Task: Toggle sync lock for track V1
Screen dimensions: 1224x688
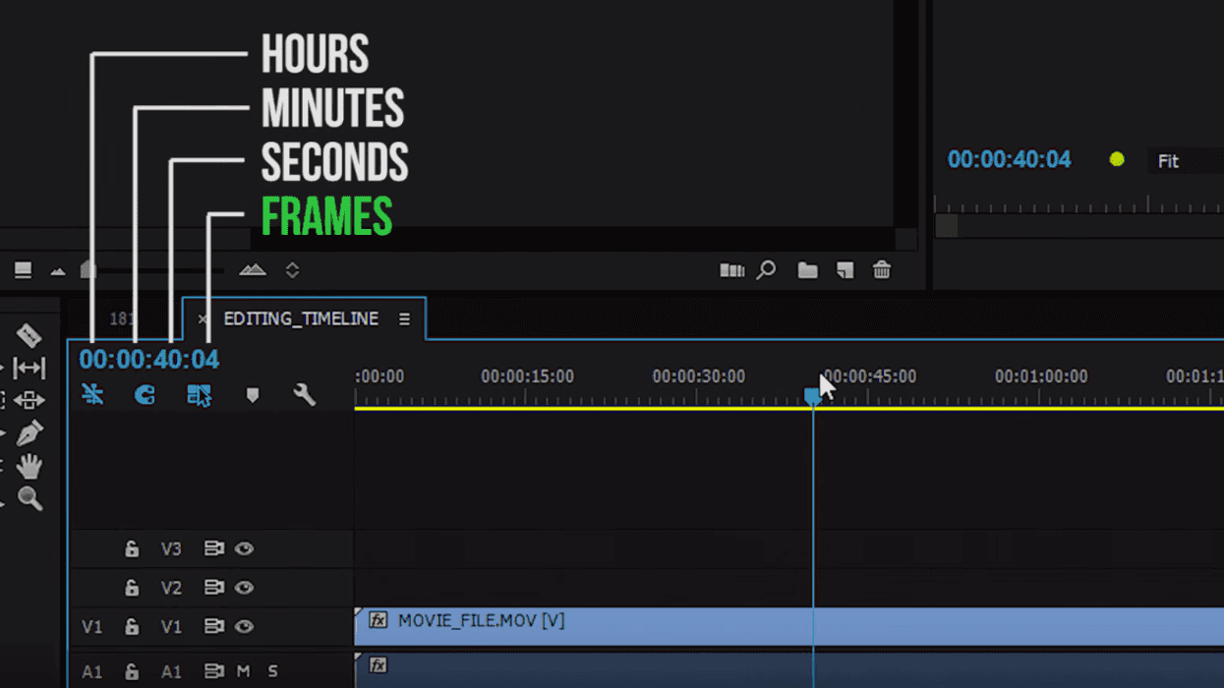Action: tap(213, 626)
